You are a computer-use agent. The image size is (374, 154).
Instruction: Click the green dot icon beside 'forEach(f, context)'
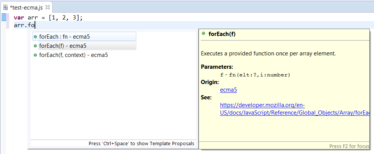pyautogui.click(x=35, y=55)
